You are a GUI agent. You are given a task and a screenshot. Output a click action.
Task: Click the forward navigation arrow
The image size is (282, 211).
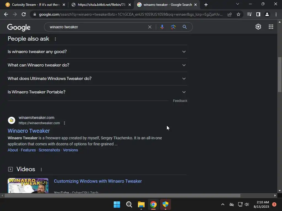(x=15, y=14)
